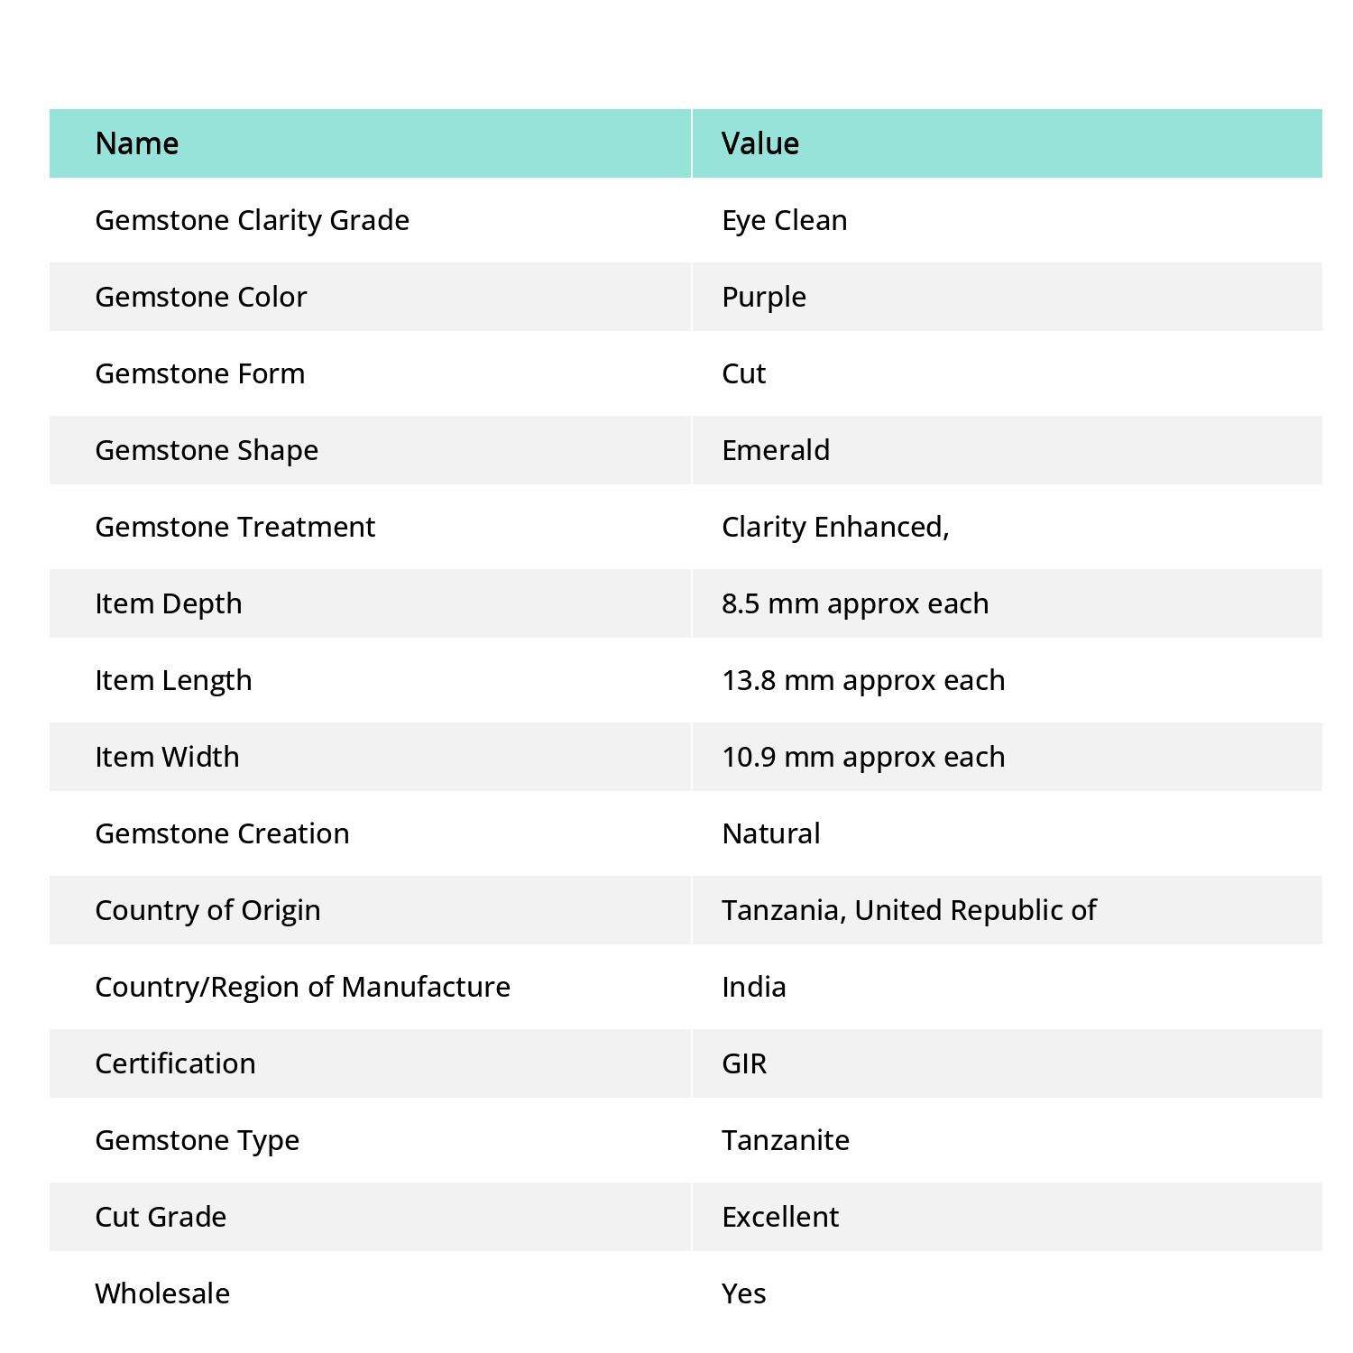Screen dimensions: 1353x1353
Task: Select the 13.8 mm approx each value
Action: coord(863,681)
